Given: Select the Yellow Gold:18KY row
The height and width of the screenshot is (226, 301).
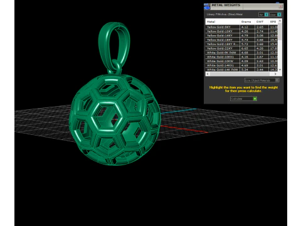Looking at the screenshot, I should (242, 40).
